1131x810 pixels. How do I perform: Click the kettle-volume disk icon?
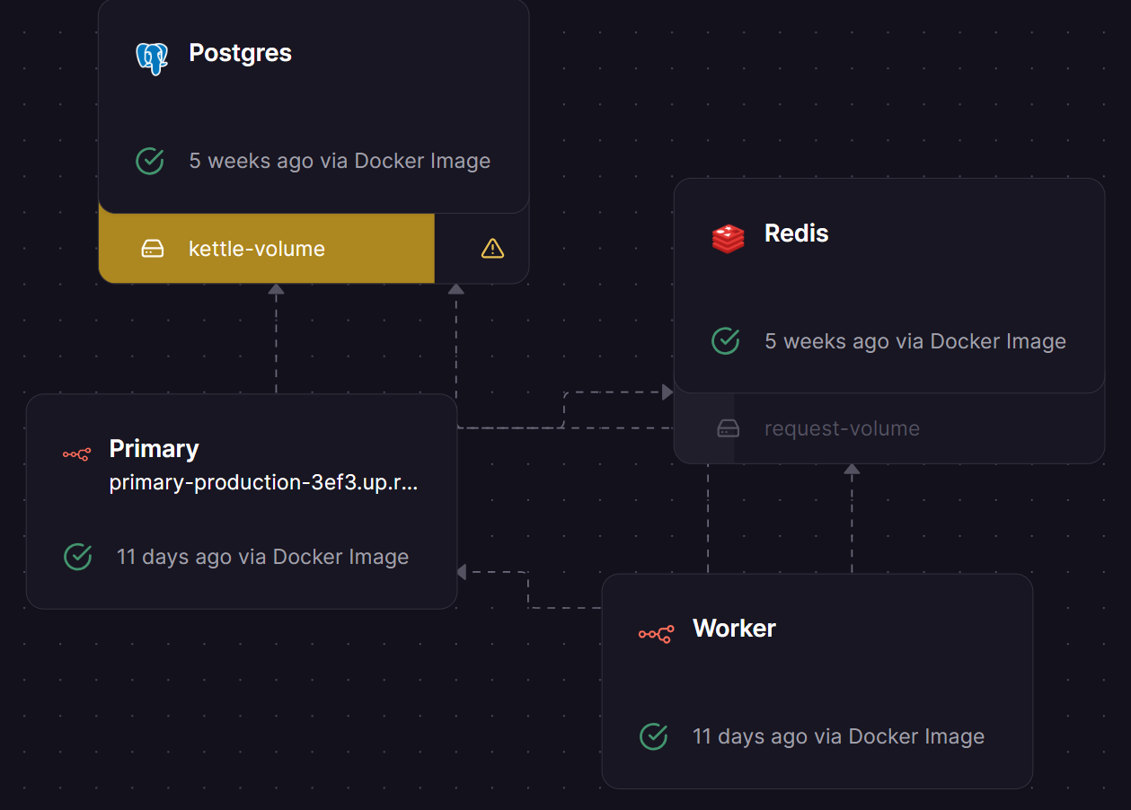(153, 249)
